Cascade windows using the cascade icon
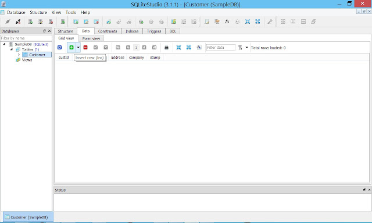 (x=313, y=21)
